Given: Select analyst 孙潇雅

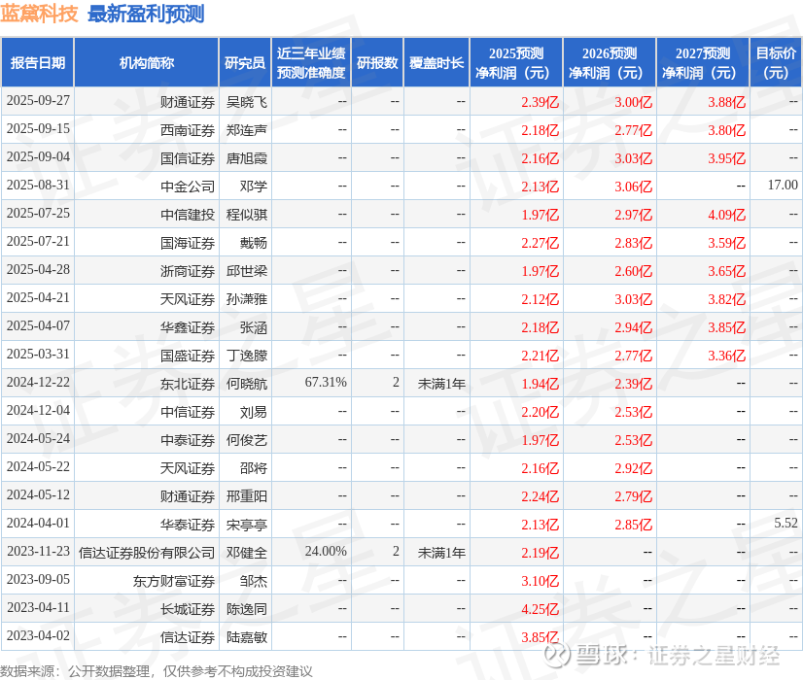Looking at the screenshot, I should click(x=247, y=299).
